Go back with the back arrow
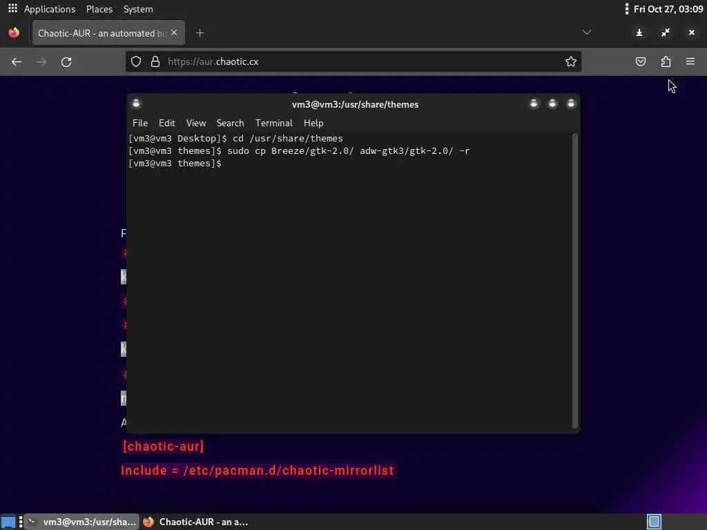 17,61
